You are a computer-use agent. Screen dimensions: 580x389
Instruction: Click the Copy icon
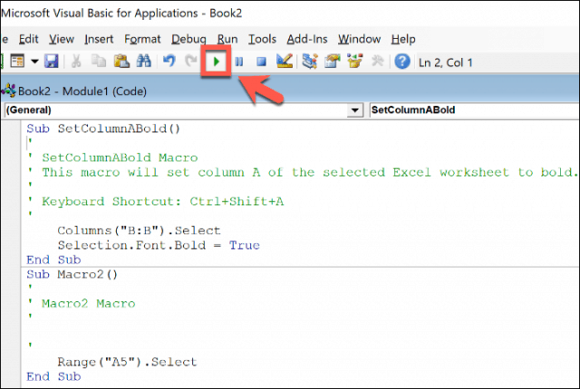[x=99, y=62]
